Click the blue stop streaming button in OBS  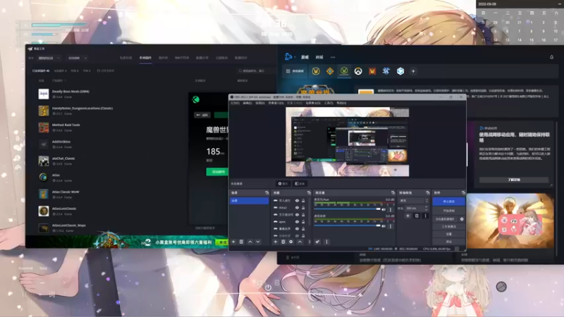[448, 201]
